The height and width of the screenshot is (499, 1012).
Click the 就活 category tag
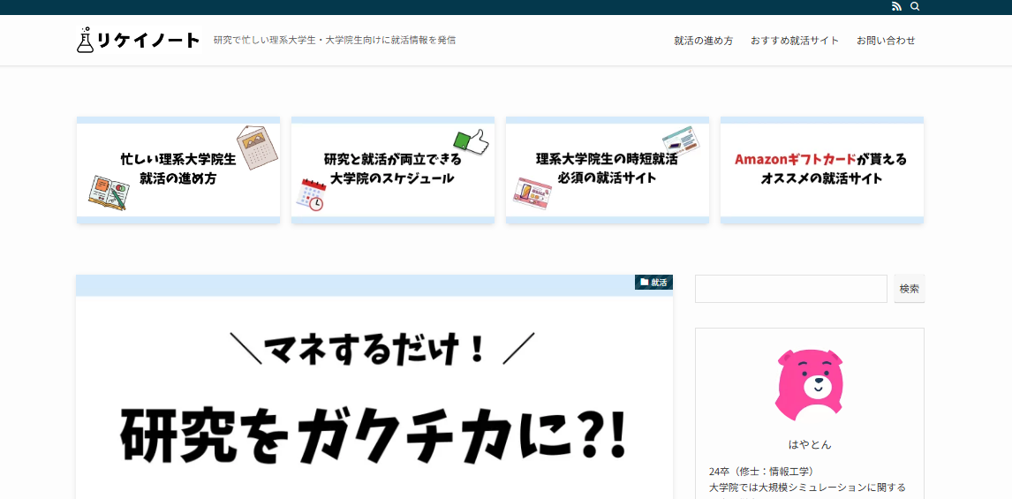(653, 282)
